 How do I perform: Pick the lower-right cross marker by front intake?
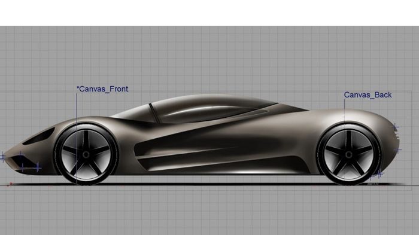[x=38, y=167]
